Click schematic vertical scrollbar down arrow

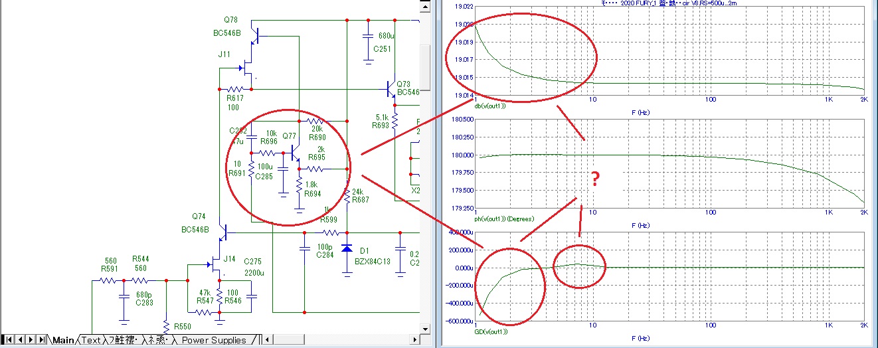426,329
